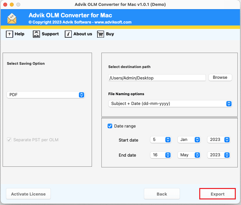Minimize the window with yellow button
Screen dimensions: 241x205
pos(12,5)
